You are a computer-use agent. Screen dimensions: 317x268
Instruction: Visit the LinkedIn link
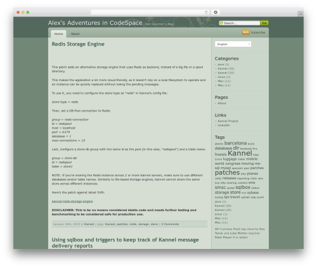pyautogui.click(x=224, y=125)
